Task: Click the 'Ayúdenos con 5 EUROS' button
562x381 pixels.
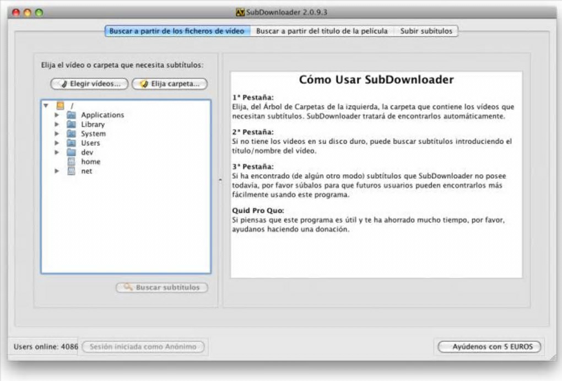Action: click(489, 347)
